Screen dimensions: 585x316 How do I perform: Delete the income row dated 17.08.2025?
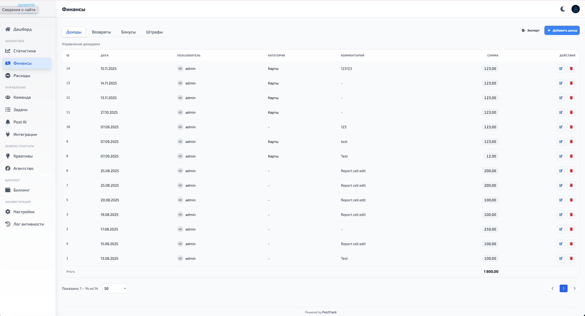pyautogui.click(x=571, y=229)
